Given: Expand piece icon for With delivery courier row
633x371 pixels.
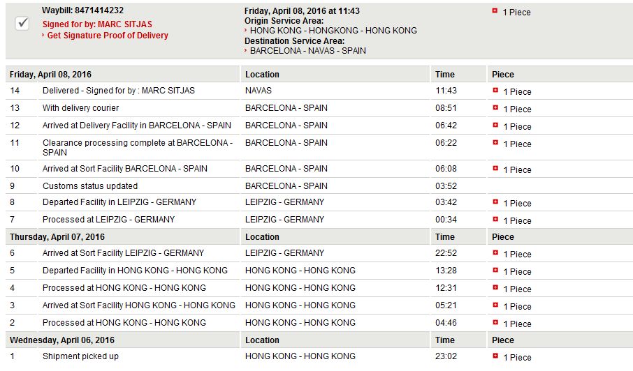Looking at the screenshot, I should click(x=495, y=107).
